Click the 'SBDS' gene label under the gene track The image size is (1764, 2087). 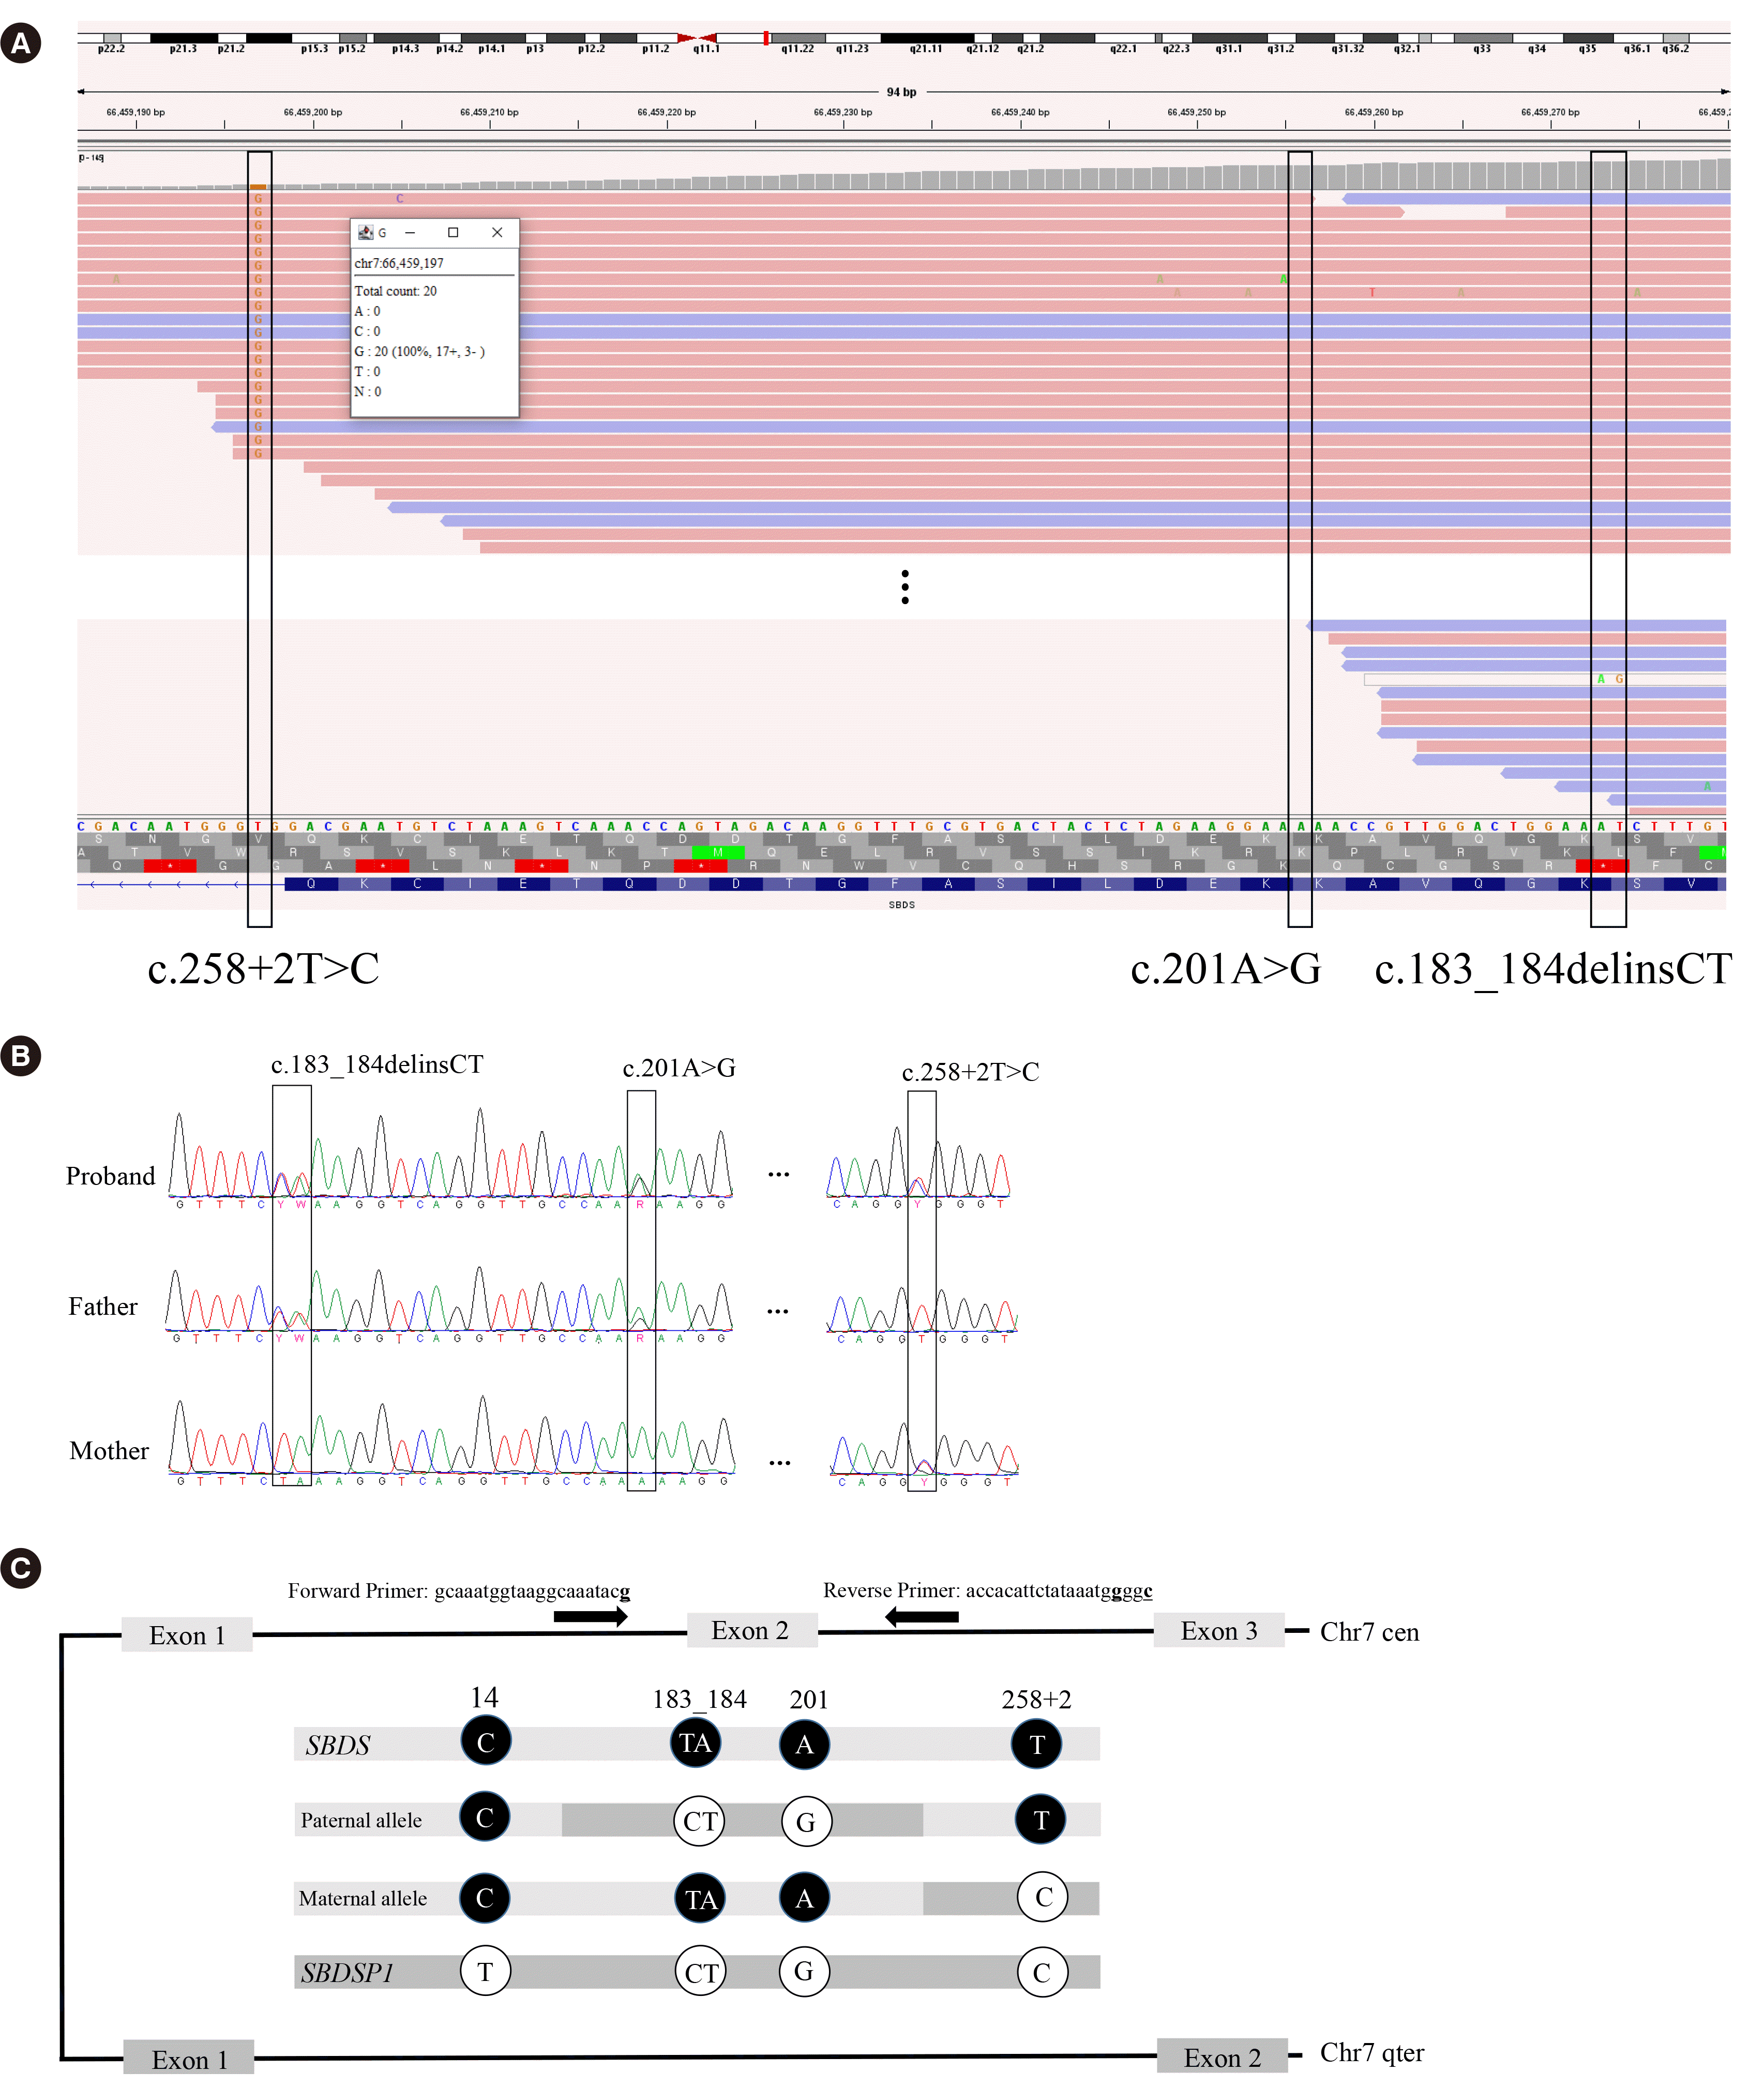[902, 904]
